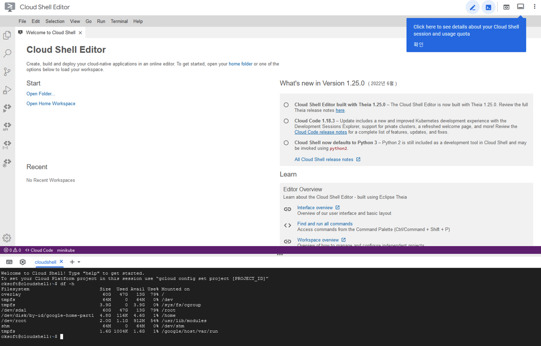
Task: Open the Run menu
Action: point(101,21)
